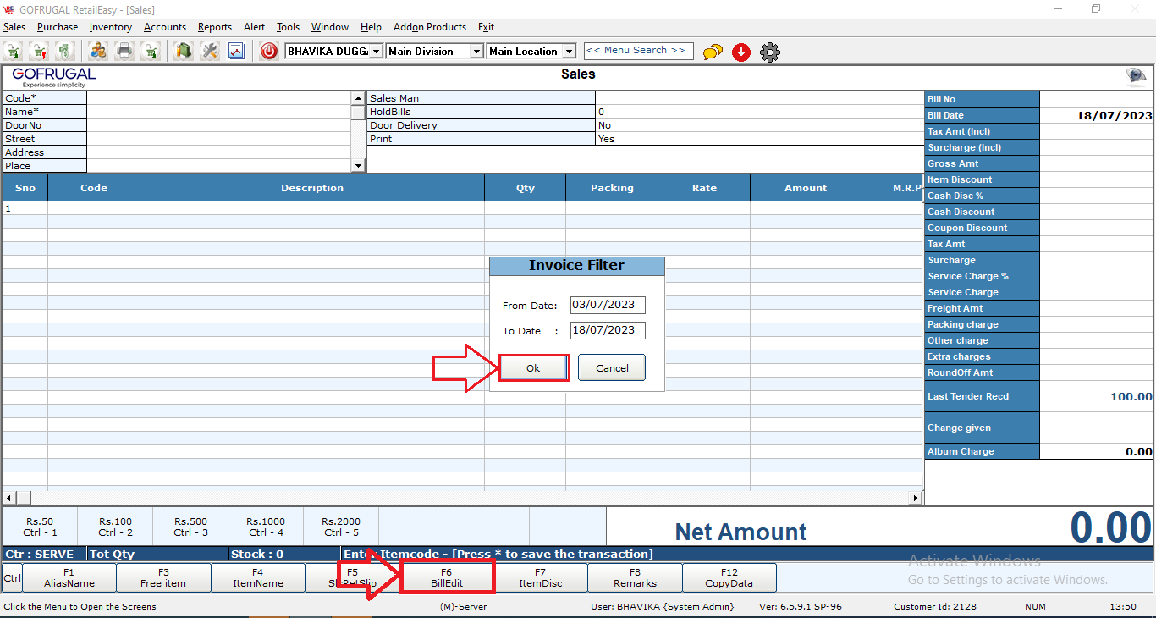
Task: Click the F3 Free item button
Action: click(x=163, y=577)
